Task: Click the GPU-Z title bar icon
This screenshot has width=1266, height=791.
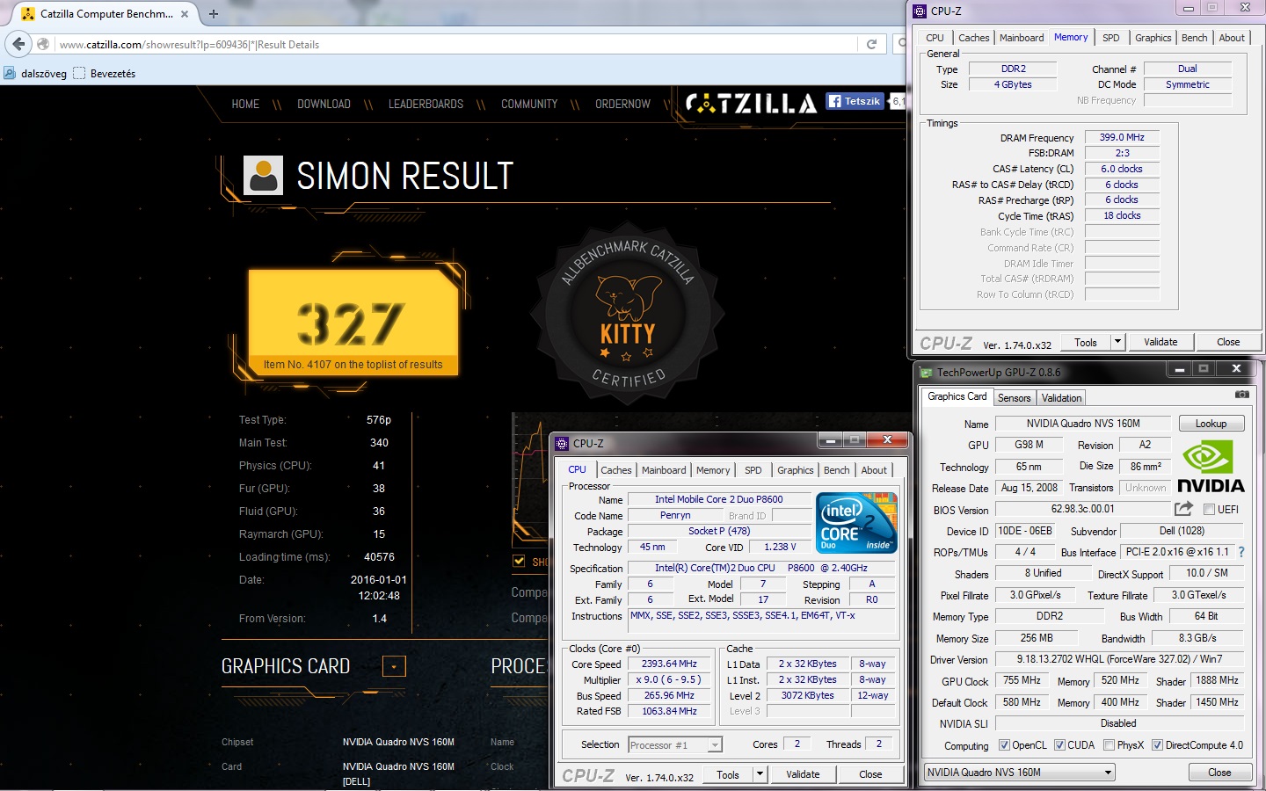Action: point(926,372)
